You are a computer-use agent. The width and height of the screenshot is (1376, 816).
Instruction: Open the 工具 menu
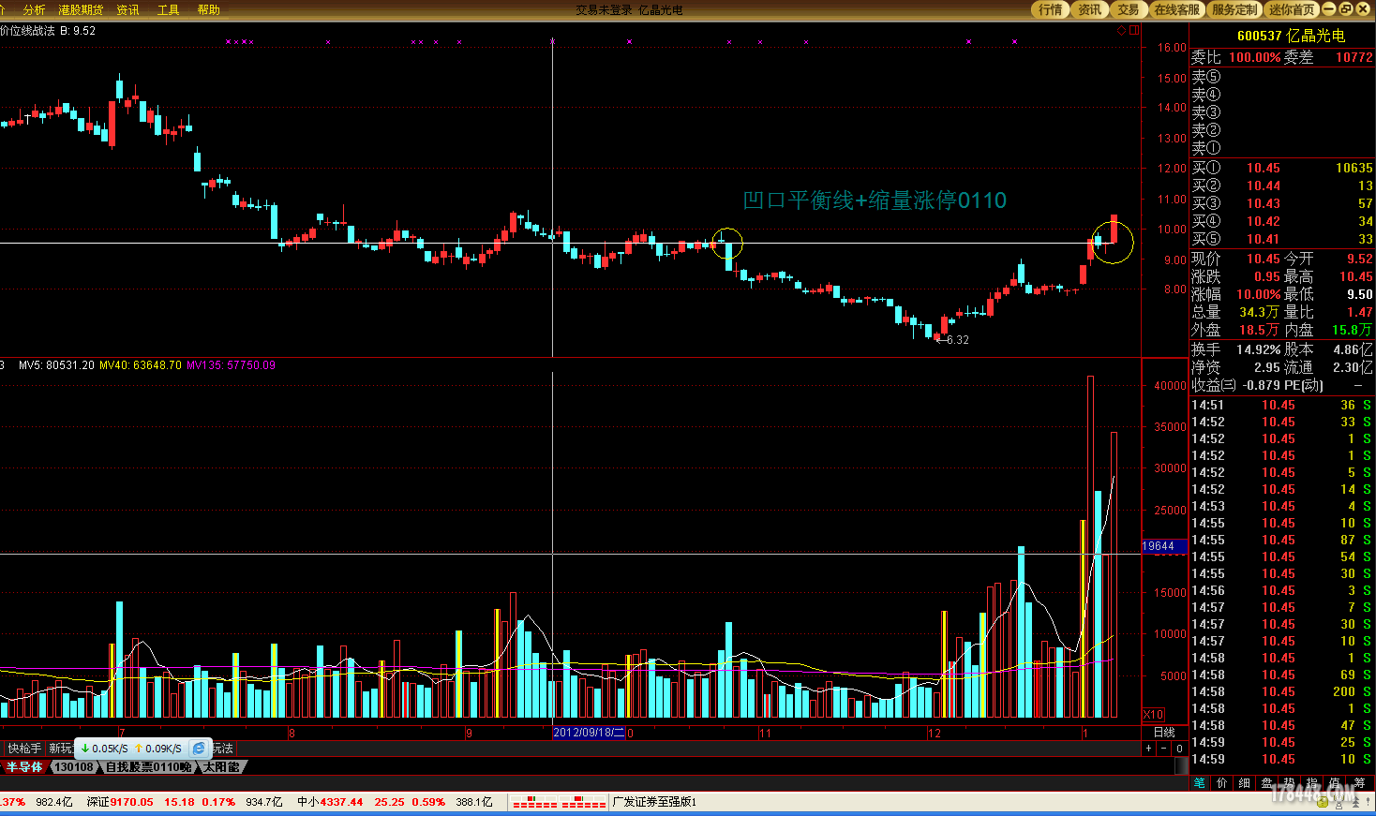[x=168, y=9]
